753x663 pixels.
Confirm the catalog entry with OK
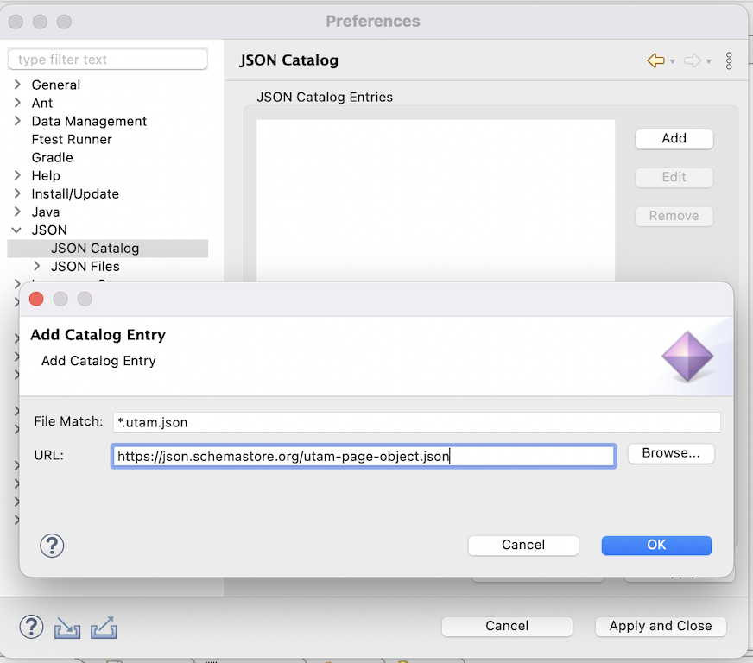[655, 545]
